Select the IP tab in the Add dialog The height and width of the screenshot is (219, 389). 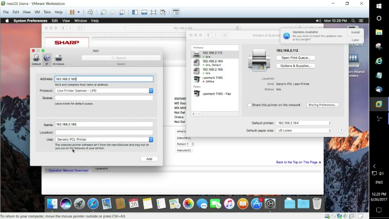click(47, 60)
